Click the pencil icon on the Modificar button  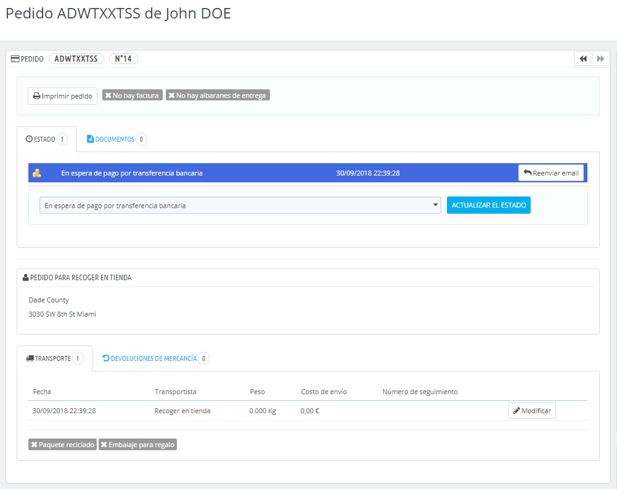coord(518,410)
